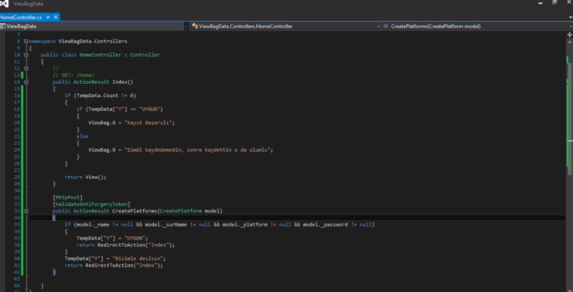
Task: Open the active documents list arrow
Action: click(x=570, y=17)
